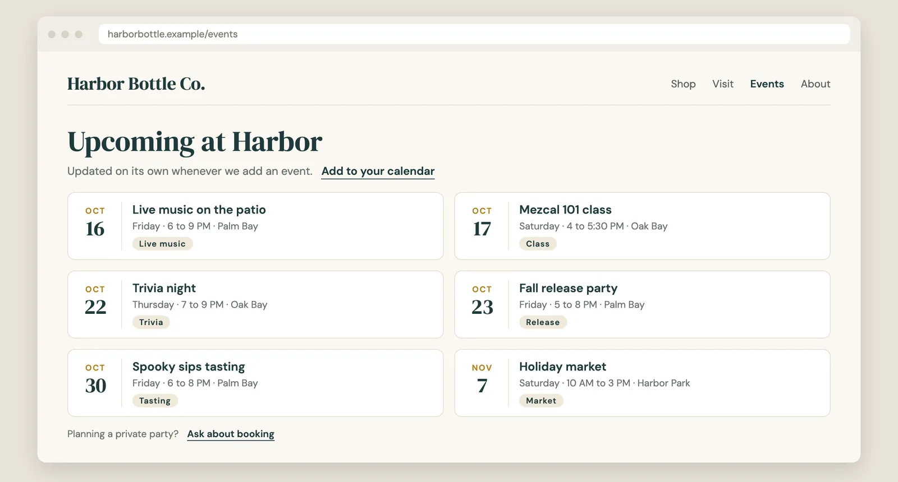
Task: Open the Shop page in navigation
Action: coord(683,84)
